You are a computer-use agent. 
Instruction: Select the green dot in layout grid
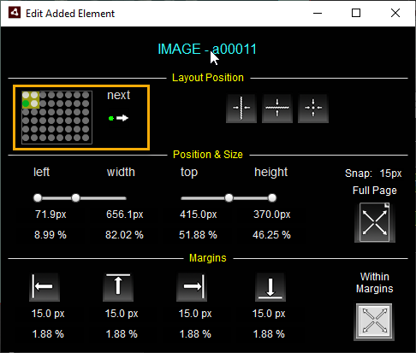click(x=26, y=103)
